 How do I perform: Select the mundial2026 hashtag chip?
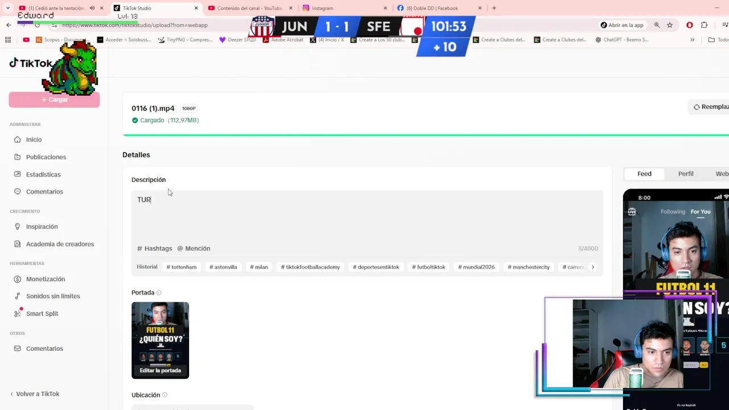tap(477, 267)
